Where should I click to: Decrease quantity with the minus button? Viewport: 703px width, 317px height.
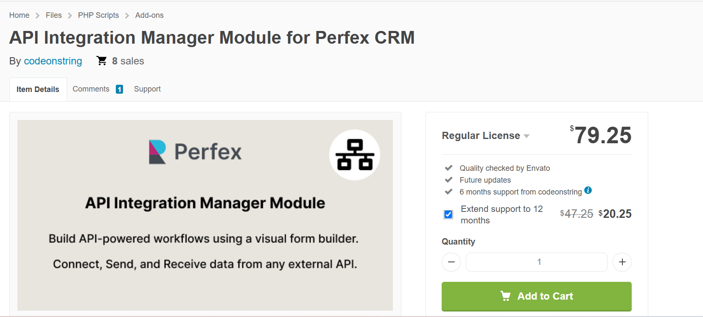click(x=451, y=262)
